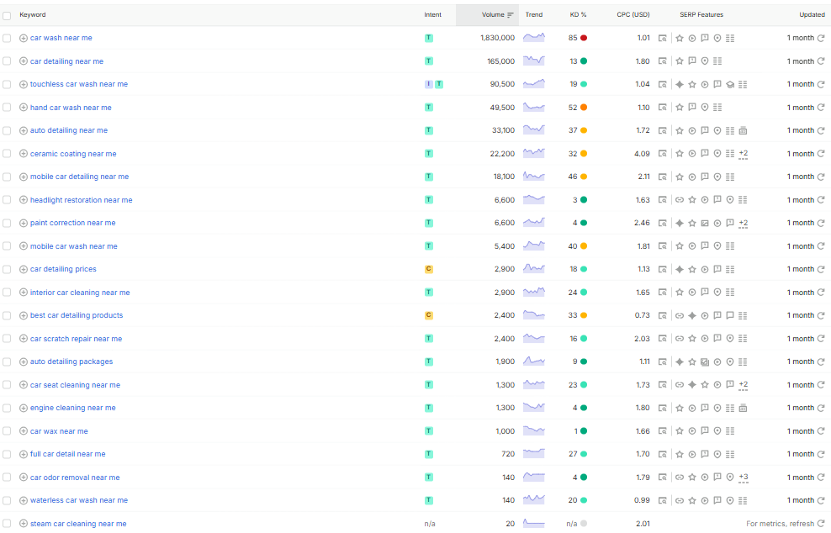Screen dimensions: 831x533
Task: Orange KD dot for hand car wash near me
Action: [x=584, y=108]
